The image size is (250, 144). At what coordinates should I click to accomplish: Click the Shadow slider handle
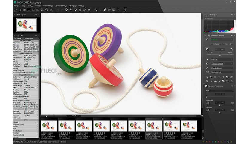[220, 112]
